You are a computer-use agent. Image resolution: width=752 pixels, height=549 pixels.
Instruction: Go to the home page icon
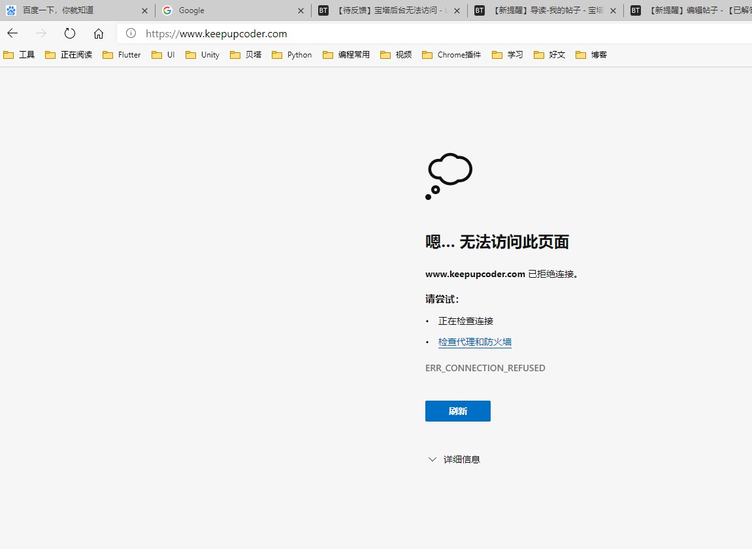pyautogui.click(x=99, y=33)
